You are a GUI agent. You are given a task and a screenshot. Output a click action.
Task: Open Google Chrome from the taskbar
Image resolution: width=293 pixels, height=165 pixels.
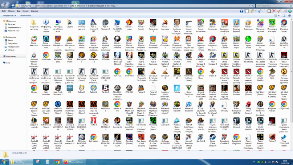click(x=57, y=162)
